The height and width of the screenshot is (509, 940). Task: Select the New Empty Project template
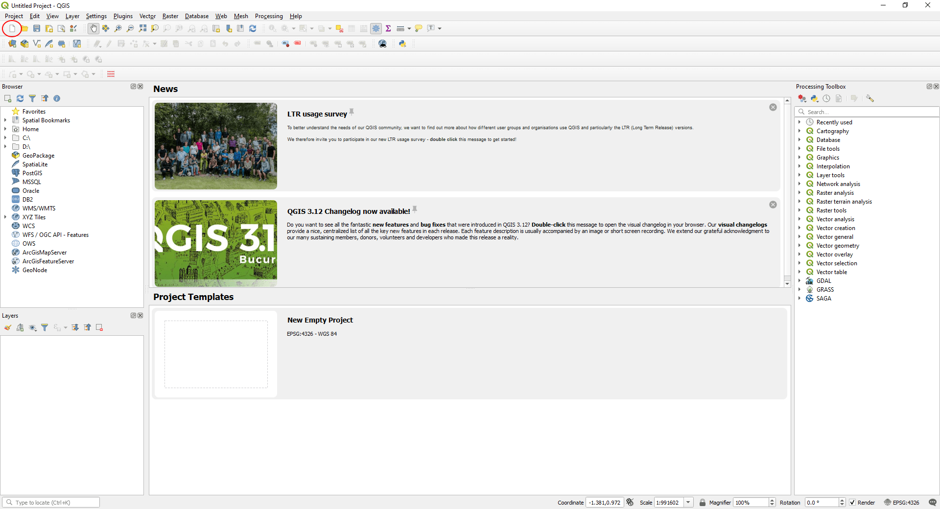pyautogui.click(x=470, y=354)
